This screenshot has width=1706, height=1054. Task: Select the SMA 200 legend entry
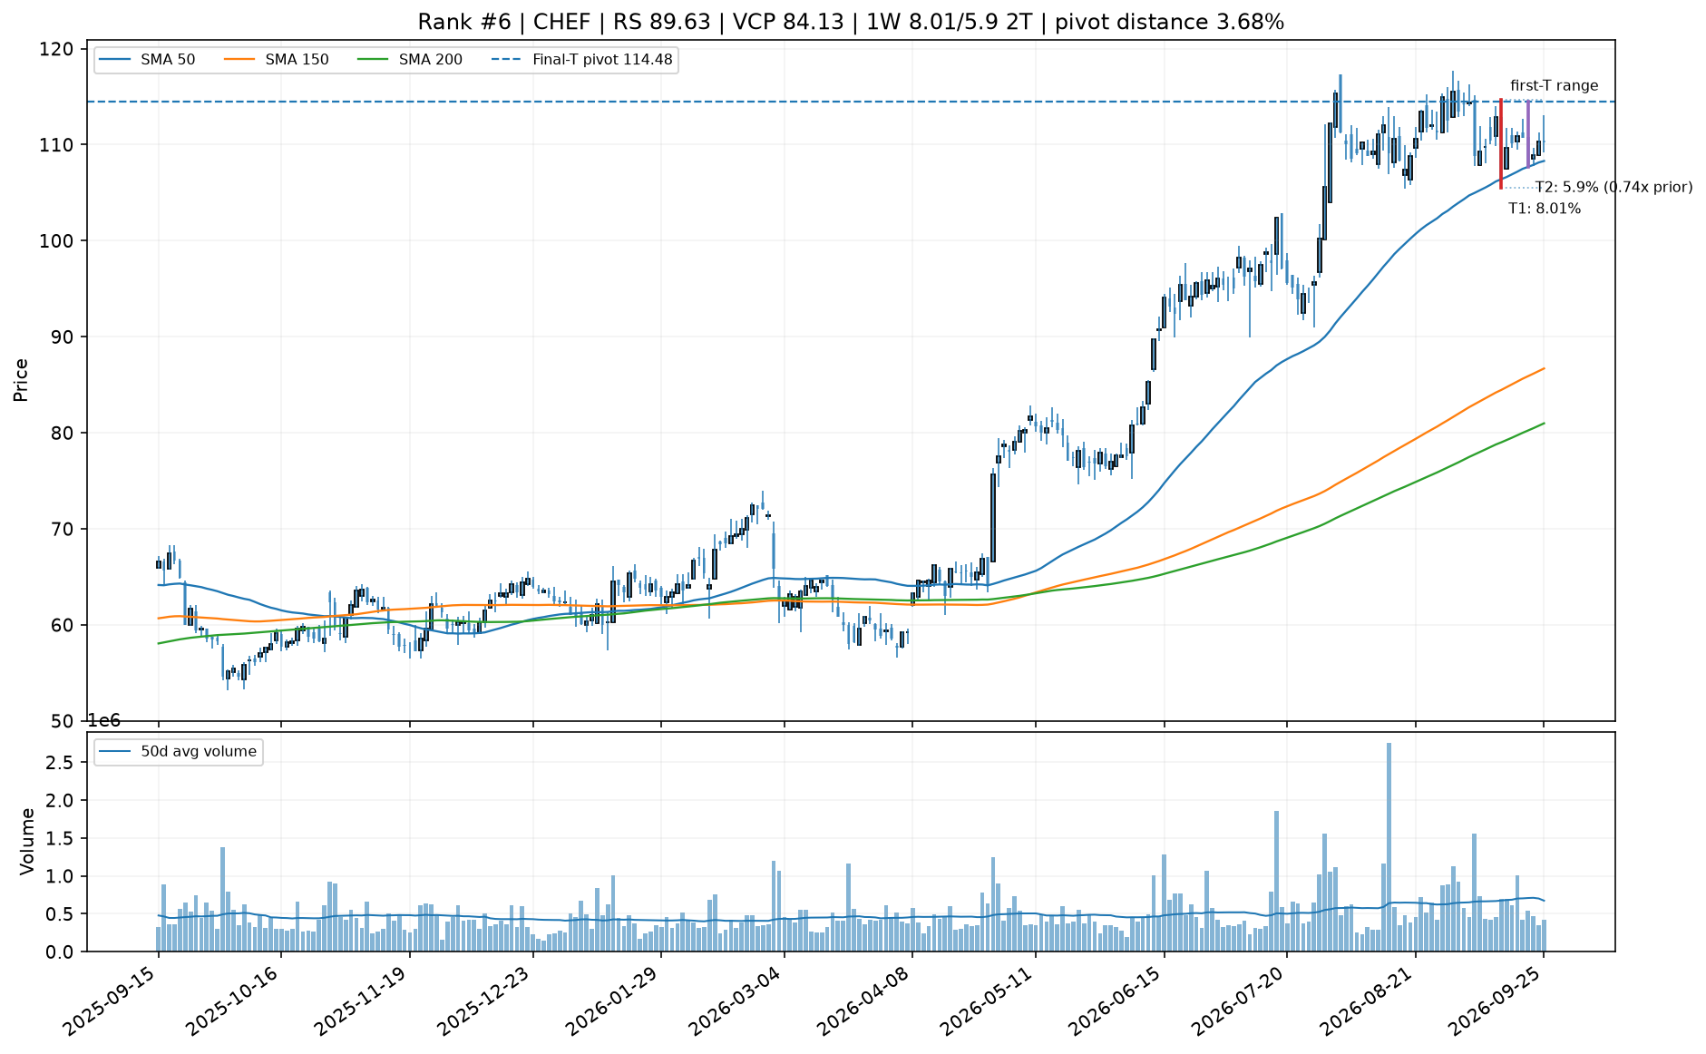pos(409,60)
